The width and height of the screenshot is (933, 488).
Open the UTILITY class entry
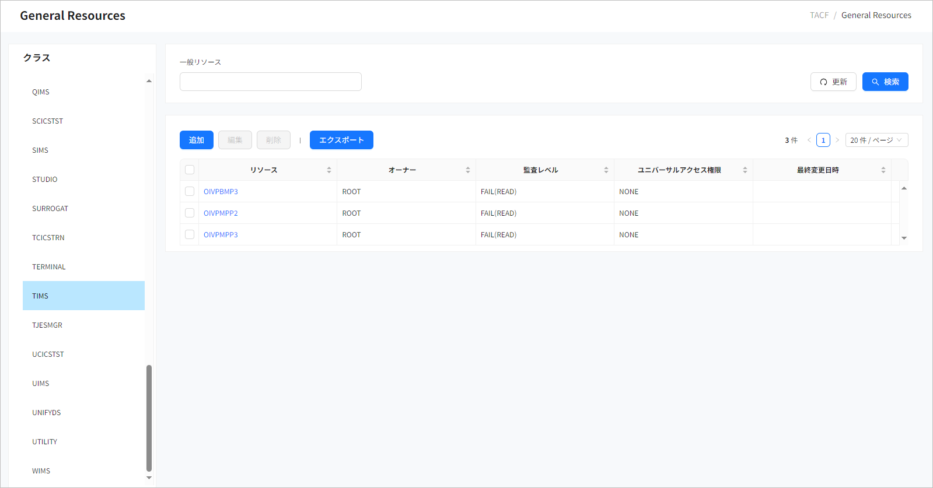(45, 442)
